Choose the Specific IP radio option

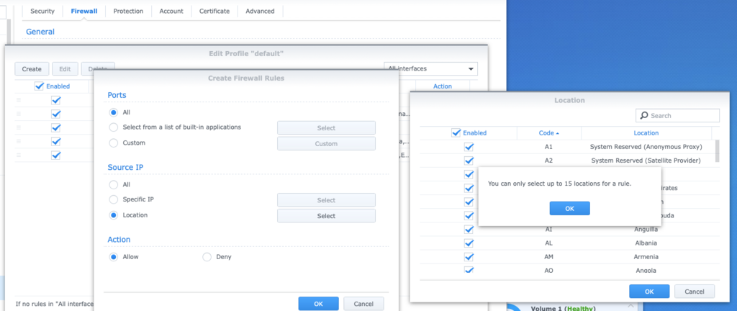pos(113,199)
